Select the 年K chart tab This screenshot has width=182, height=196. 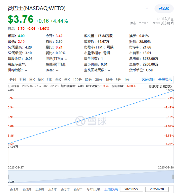[x=67, y=80]
